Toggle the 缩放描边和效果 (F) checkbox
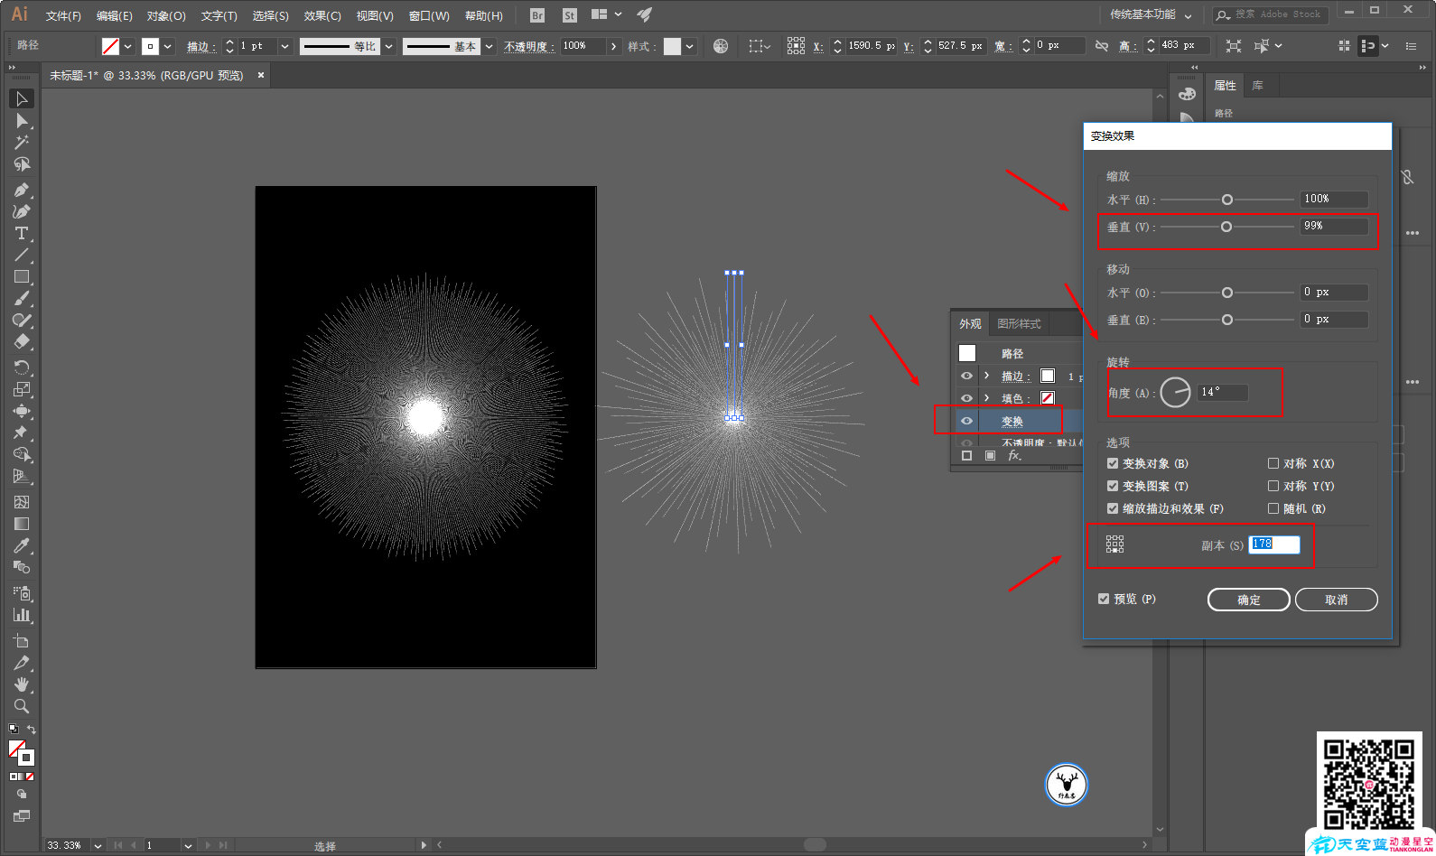The image size is (1436, 856). tap(1113, 508)
